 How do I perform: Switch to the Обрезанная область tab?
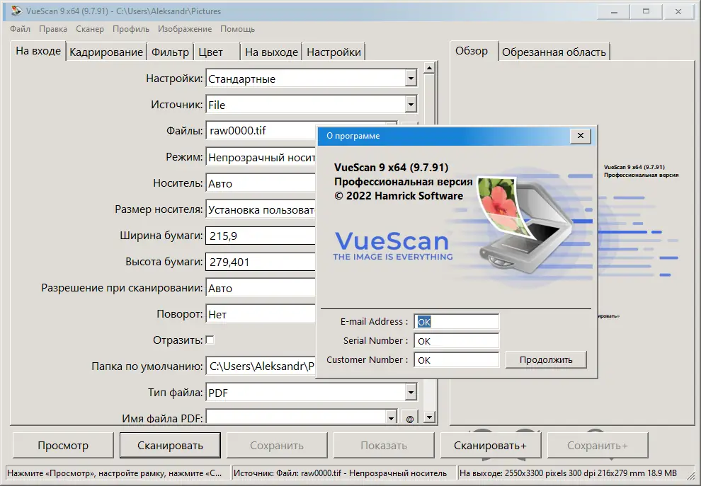[554, 52]
